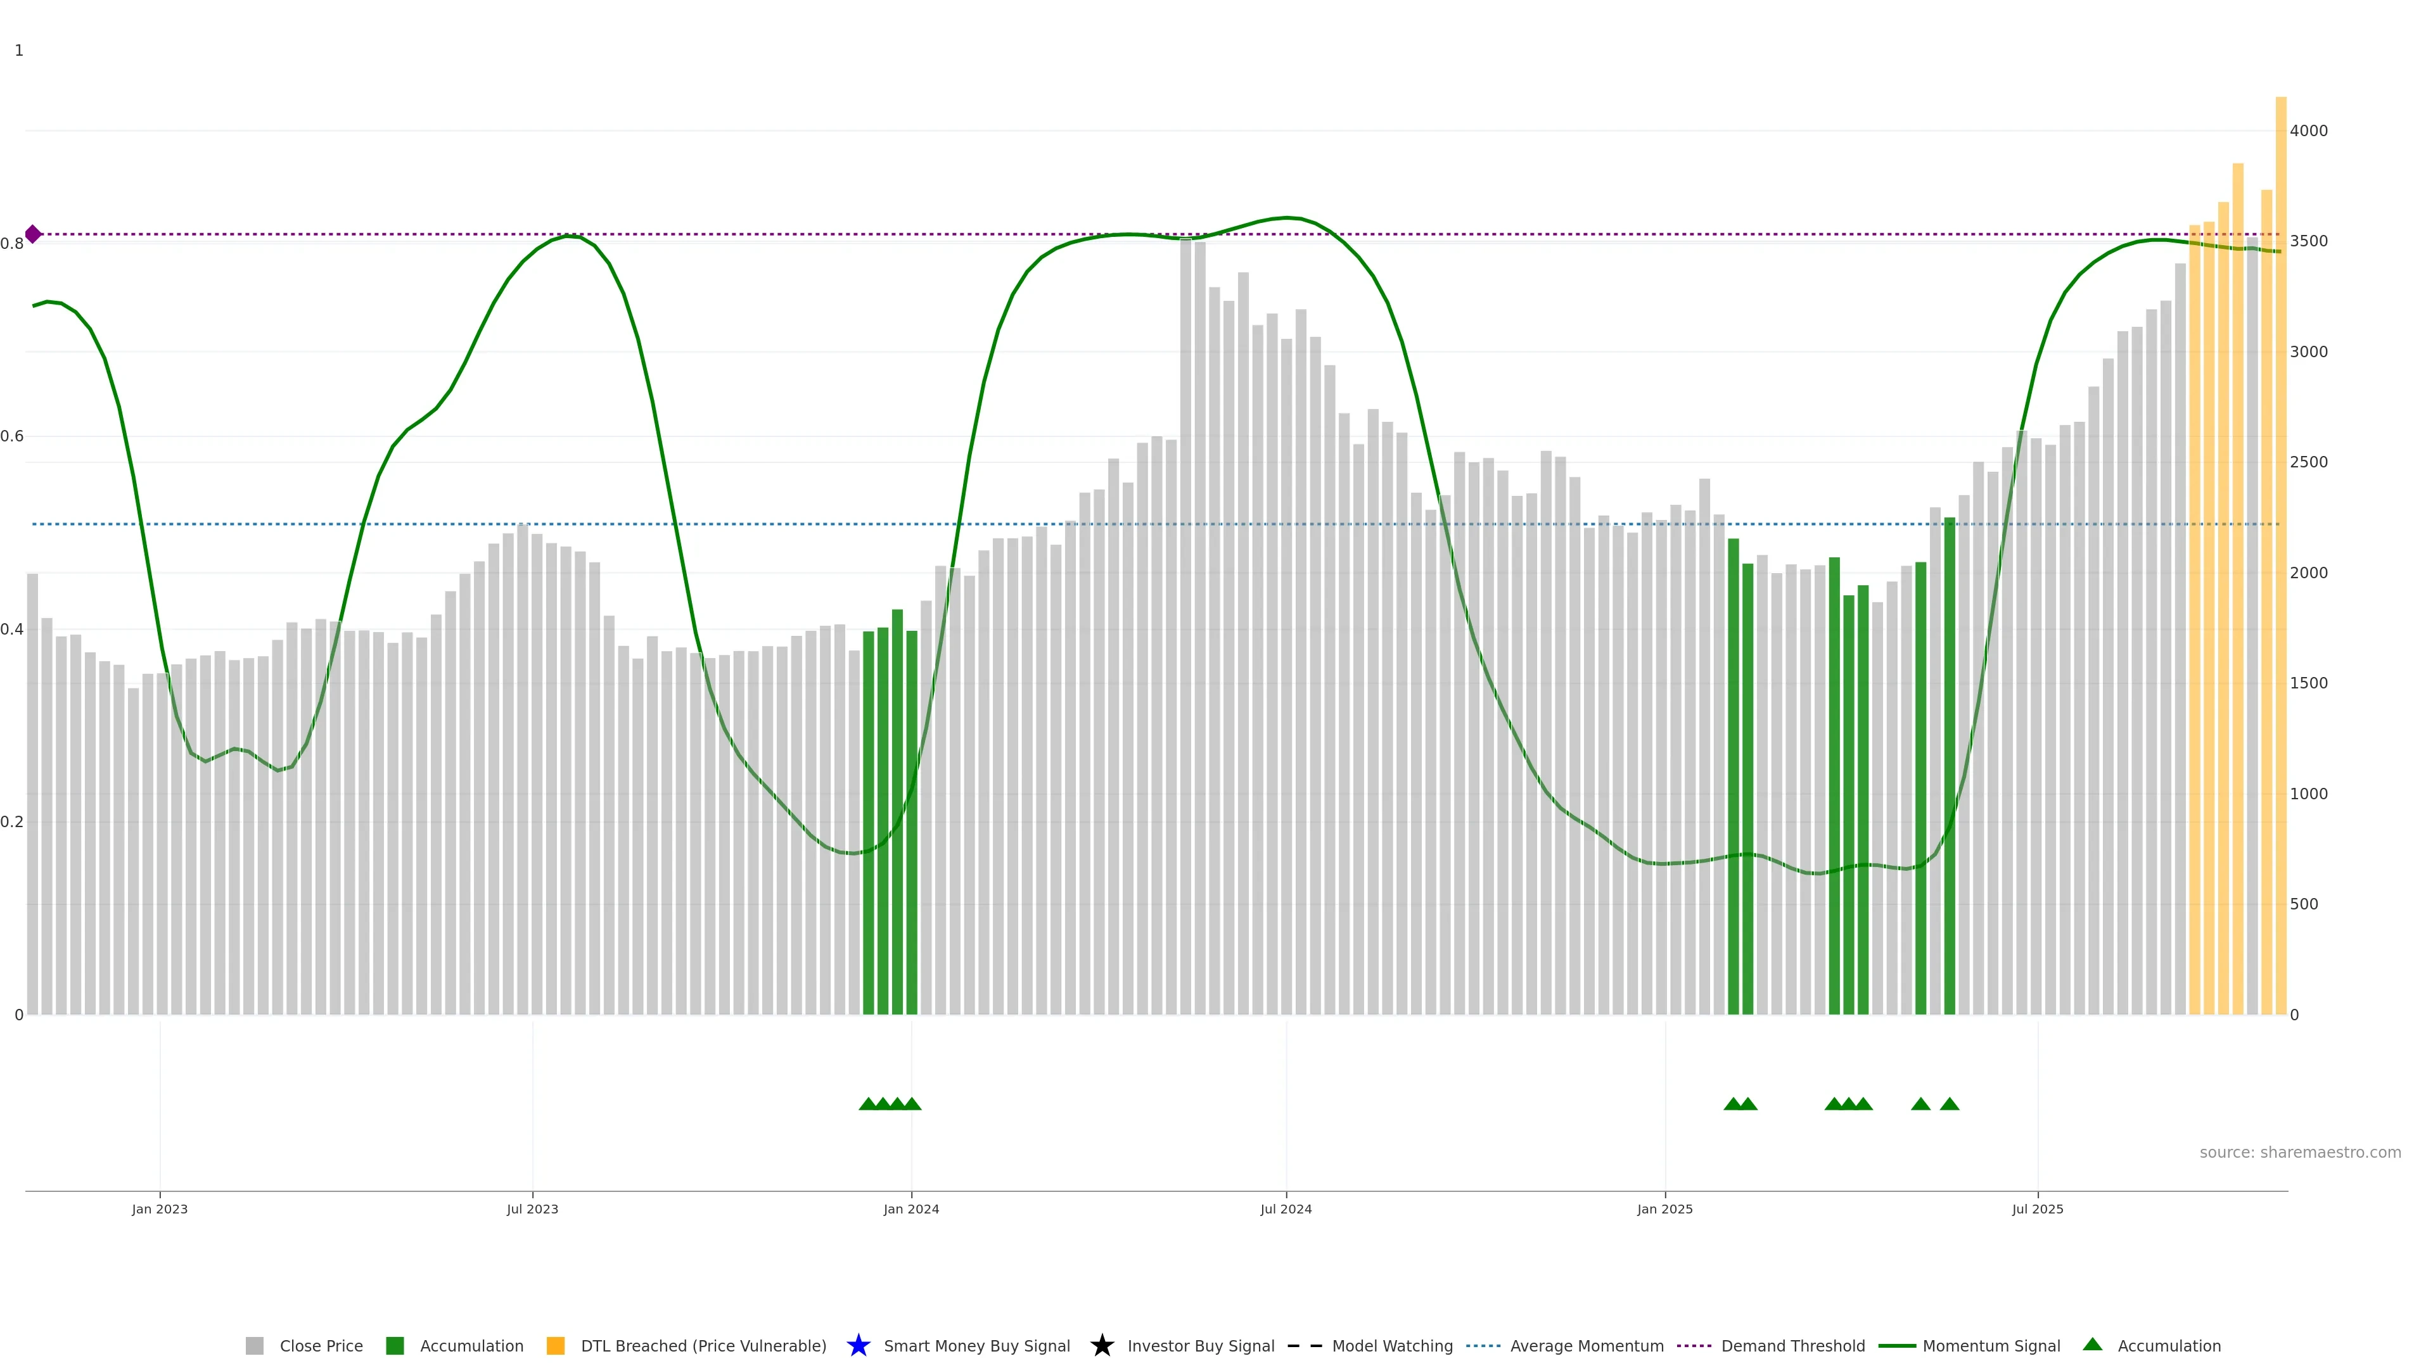Click the Smart Money Buy Signal label

point(976,1346)
